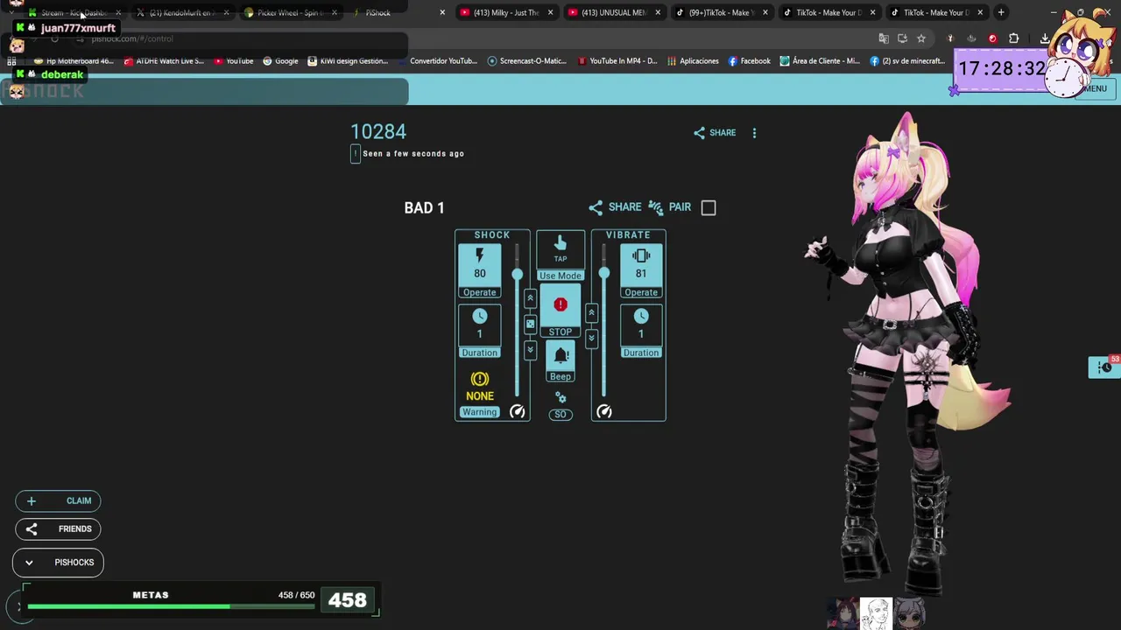
Task: Increase vibrate intensity with double up chevron
Action: click(591, 312)
